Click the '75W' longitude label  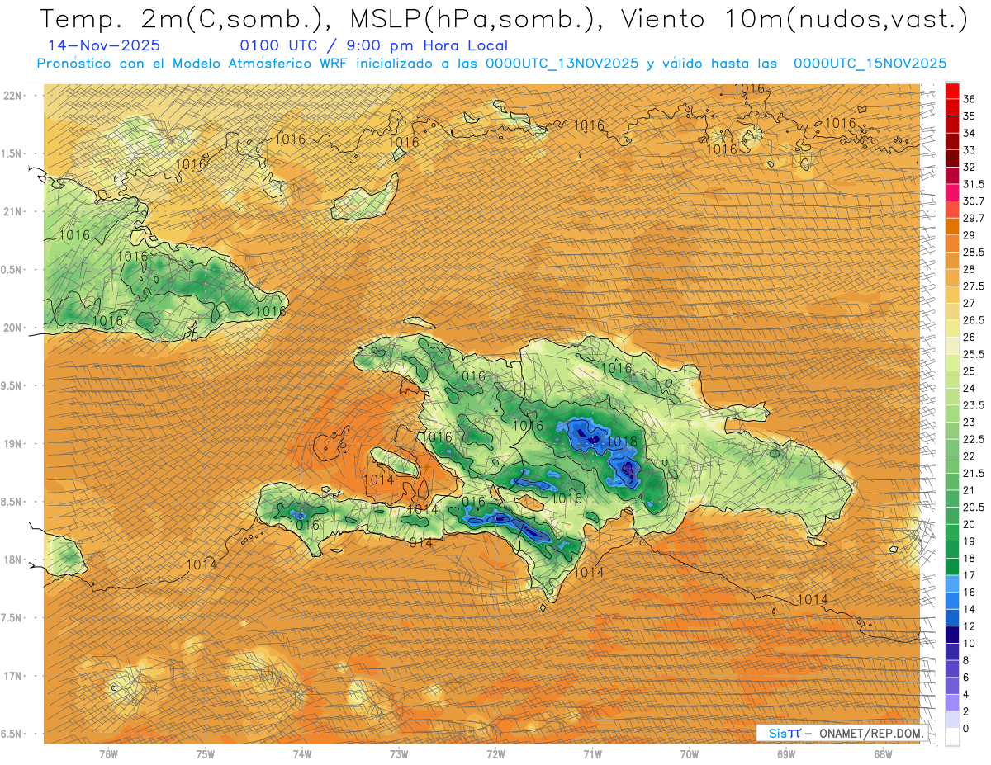206,753
